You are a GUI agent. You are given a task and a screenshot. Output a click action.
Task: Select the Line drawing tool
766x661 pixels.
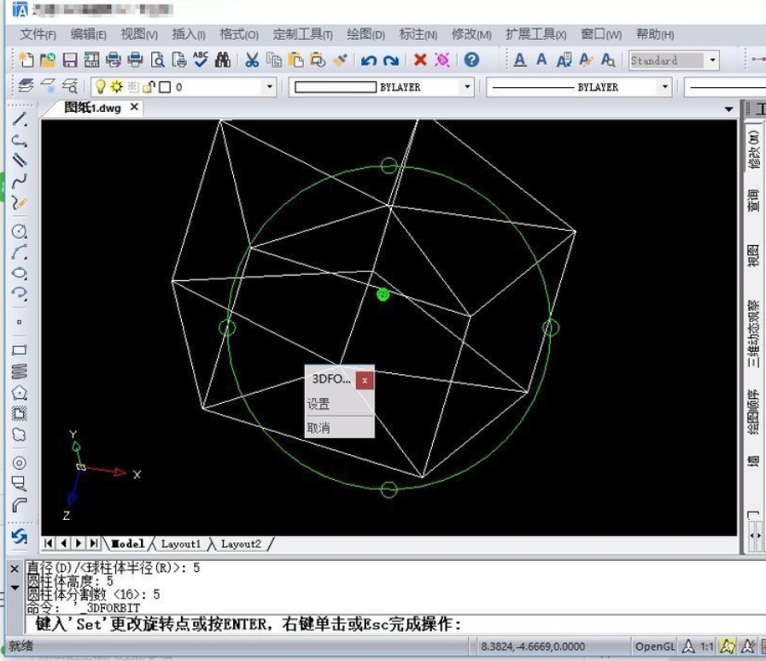pyautogui.click(x=20, y=119)
